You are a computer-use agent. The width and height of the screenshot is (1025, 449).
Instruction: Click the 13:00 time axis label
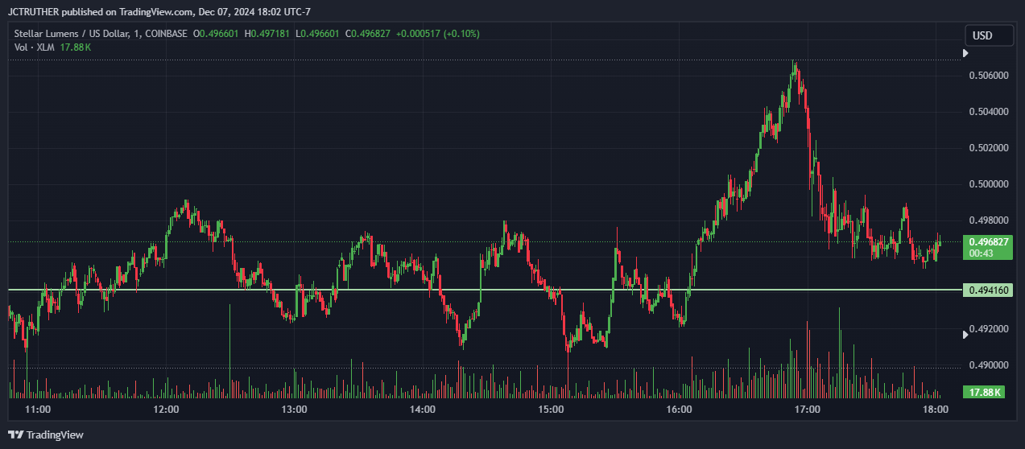click(x=295, y=410)
